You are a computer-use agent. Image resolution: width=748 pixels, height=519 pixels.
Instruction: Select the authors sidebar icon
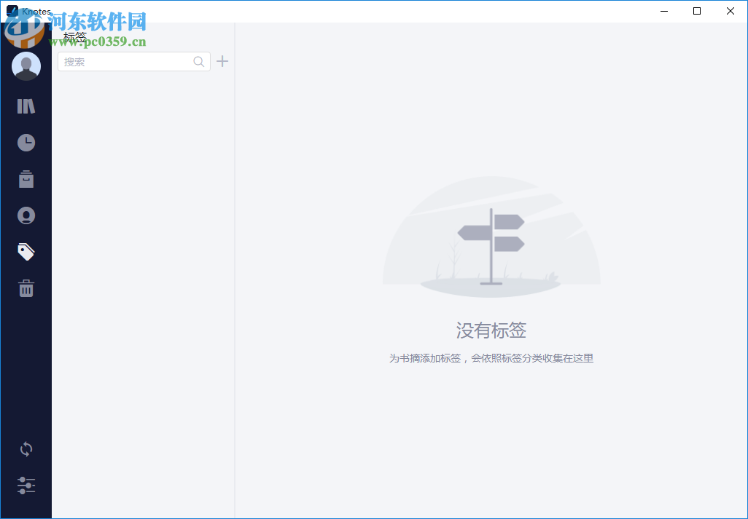pyautogui.click(x=26, y=215)
